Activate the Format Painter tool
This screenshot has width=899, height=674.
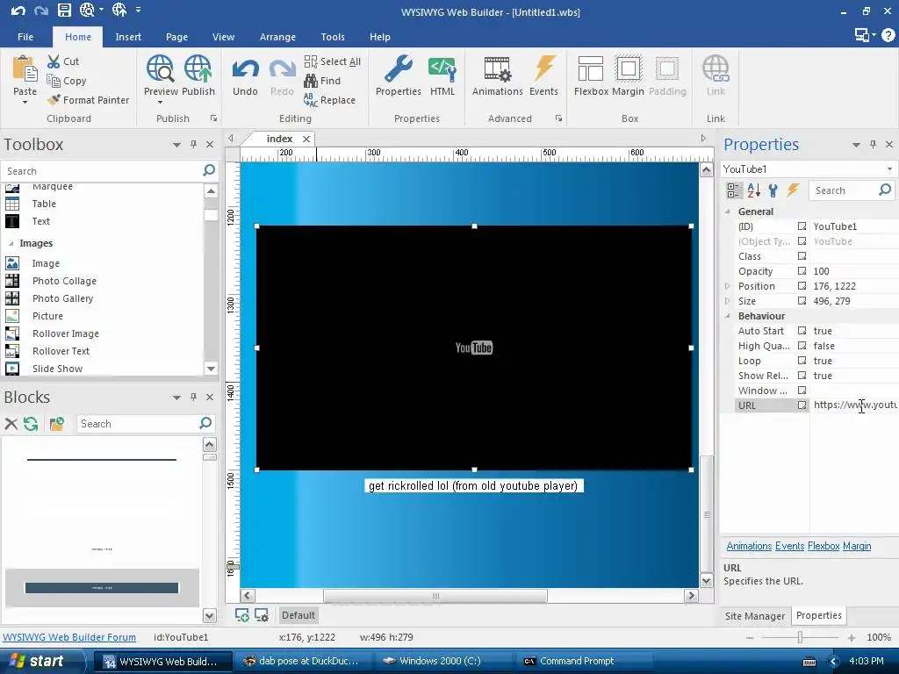(x=89, y=100)
